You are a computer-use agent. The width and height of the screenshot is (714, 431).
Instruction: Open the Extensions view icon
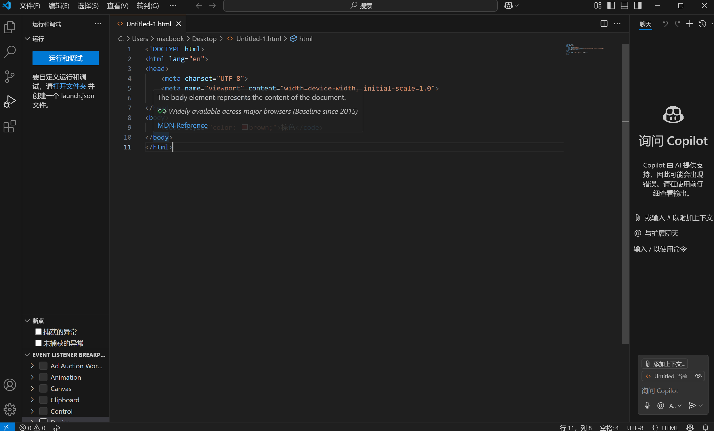point(10,126)
